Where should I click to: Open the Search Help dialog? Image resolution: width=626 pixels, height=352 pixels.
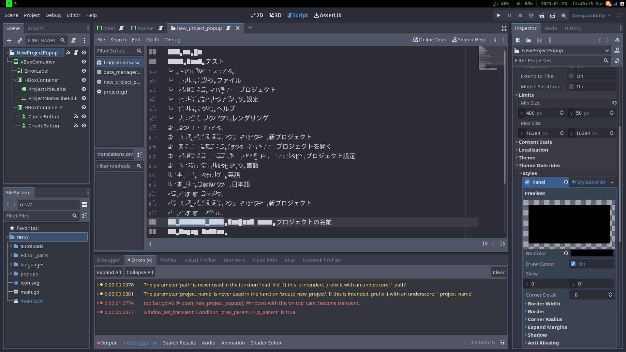[x=469, y=39]
